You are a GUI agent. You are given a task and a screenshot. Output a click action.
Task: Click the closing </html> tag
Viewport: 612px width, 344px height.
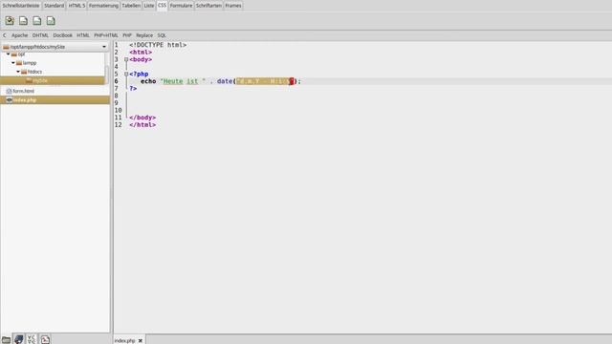pos(142,125)
